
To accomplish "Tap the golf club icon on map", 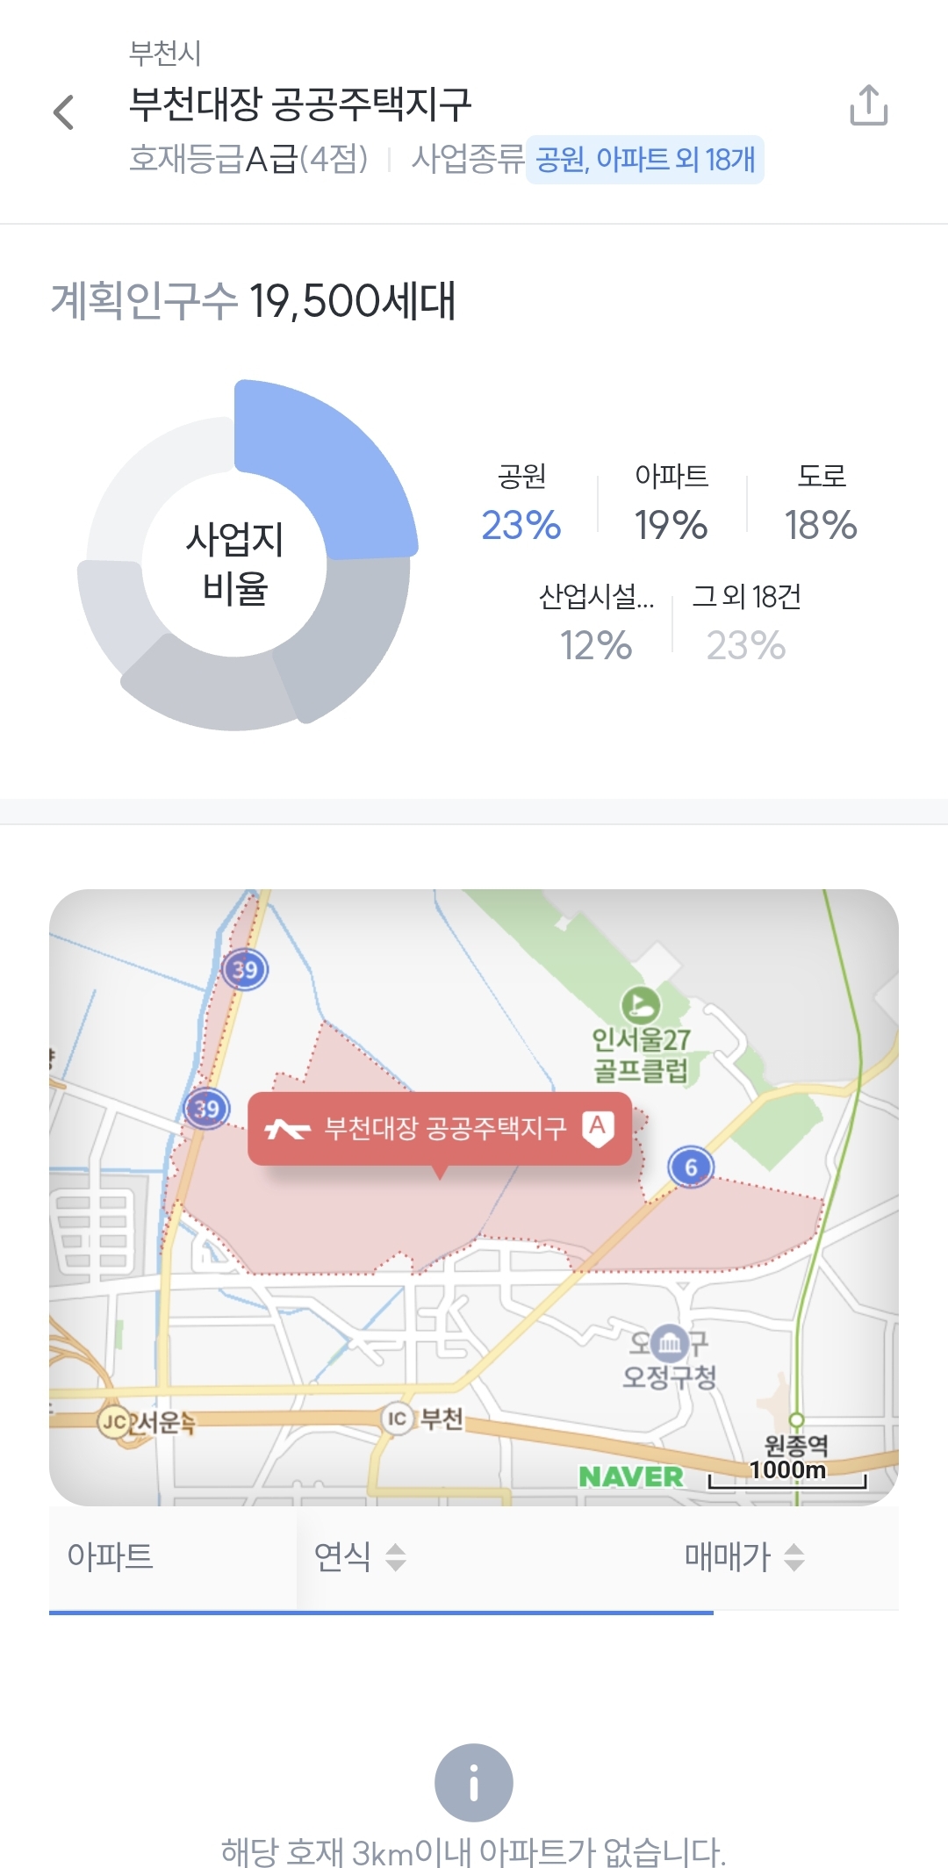I will pyautogui.click(x=641, y=1004).
